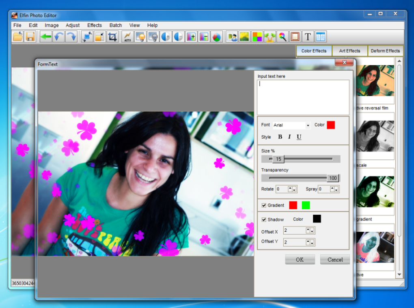Open the File menu
The height and width of the screenshot is (308, 414).
17,25
